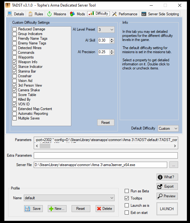Enable Reduced Damage checkbox
190x223 pixels.
point(14,29)
